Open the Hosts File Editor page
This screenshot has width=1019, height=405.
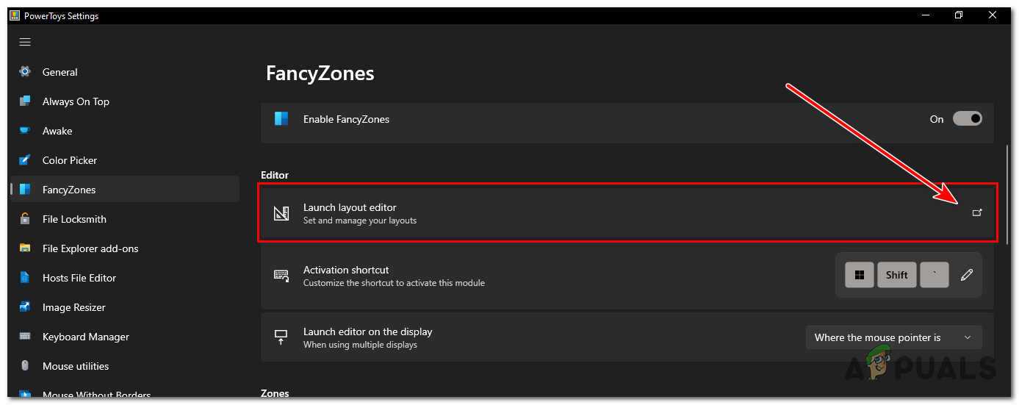[x=79, y=278]
